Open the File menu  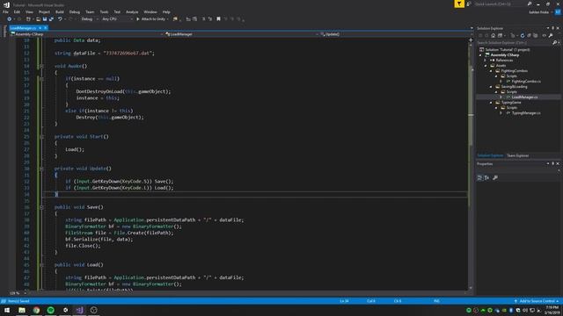tap(5, 11)
